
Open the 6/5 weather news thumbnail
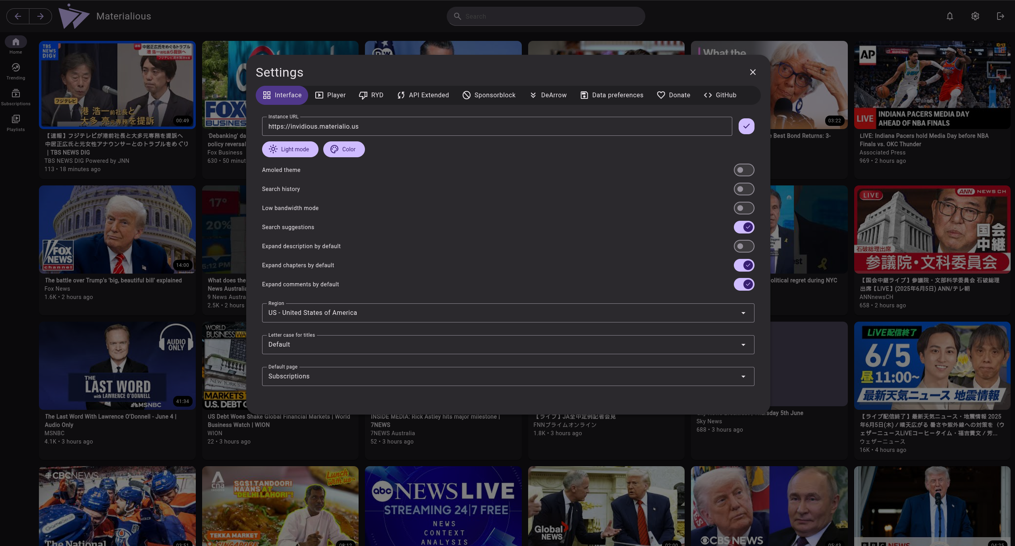[932, 366]
